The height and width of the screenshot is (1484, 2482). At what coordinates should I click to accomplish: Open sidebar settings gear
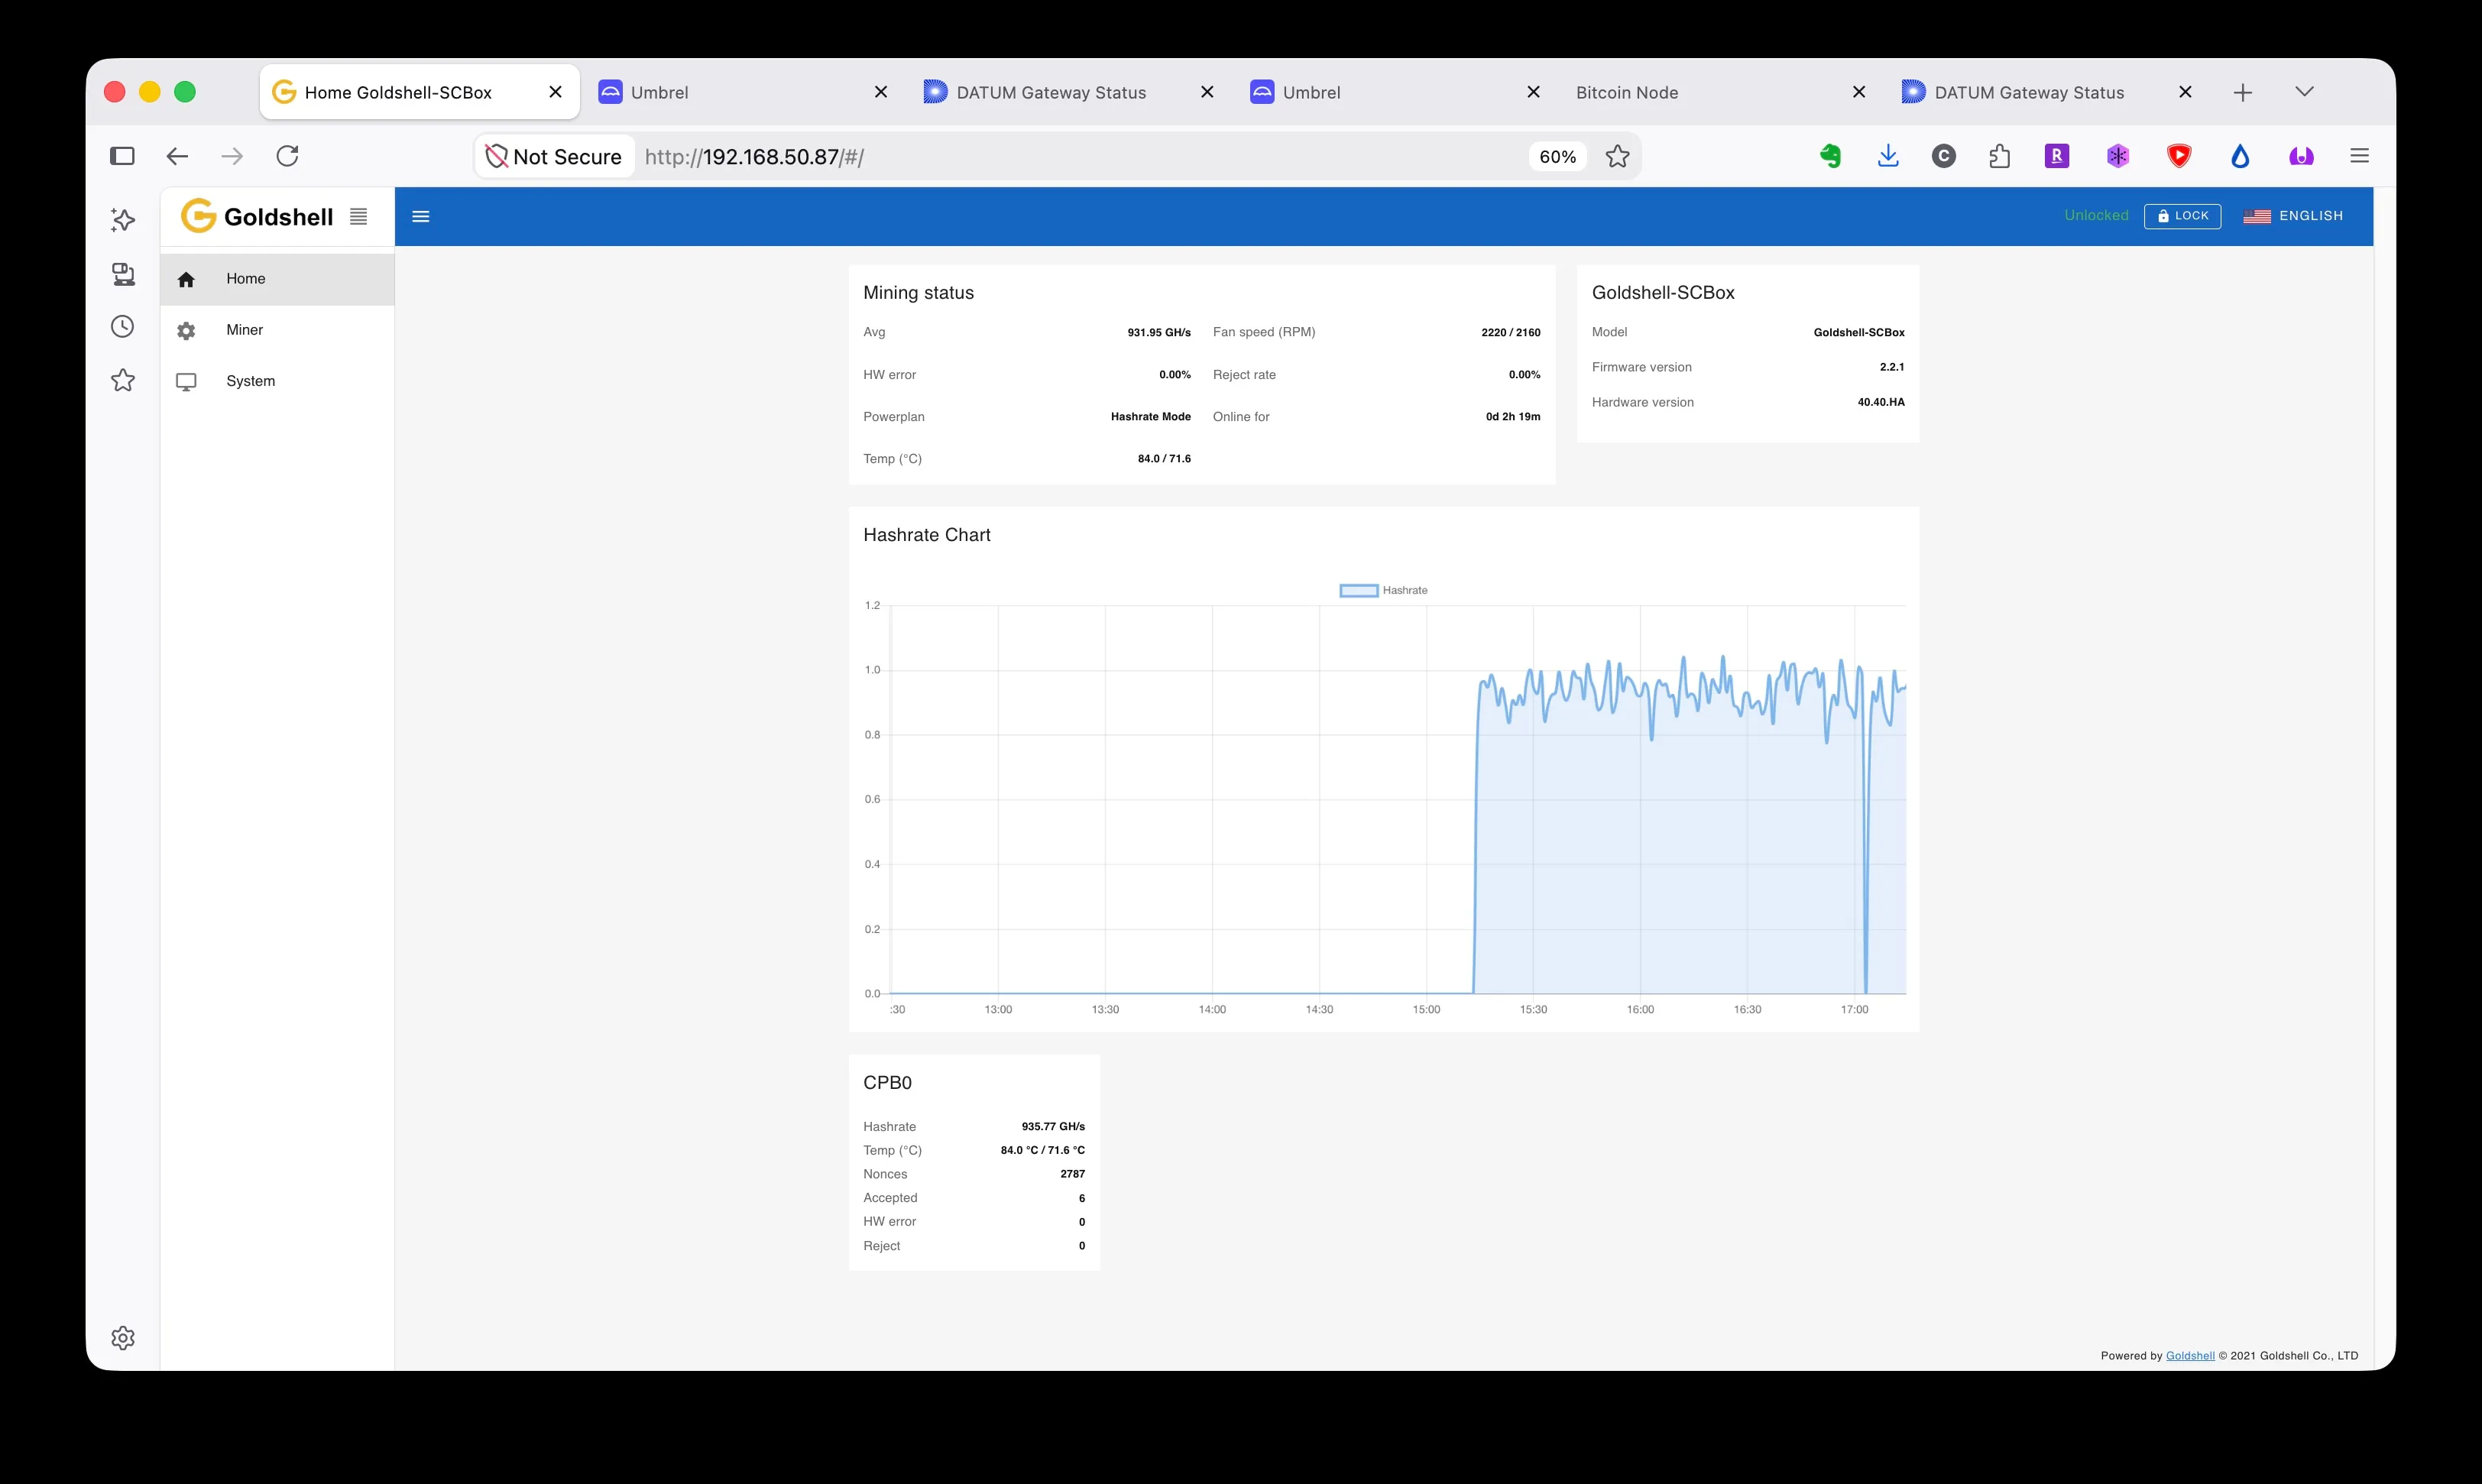click(122, 1338)
